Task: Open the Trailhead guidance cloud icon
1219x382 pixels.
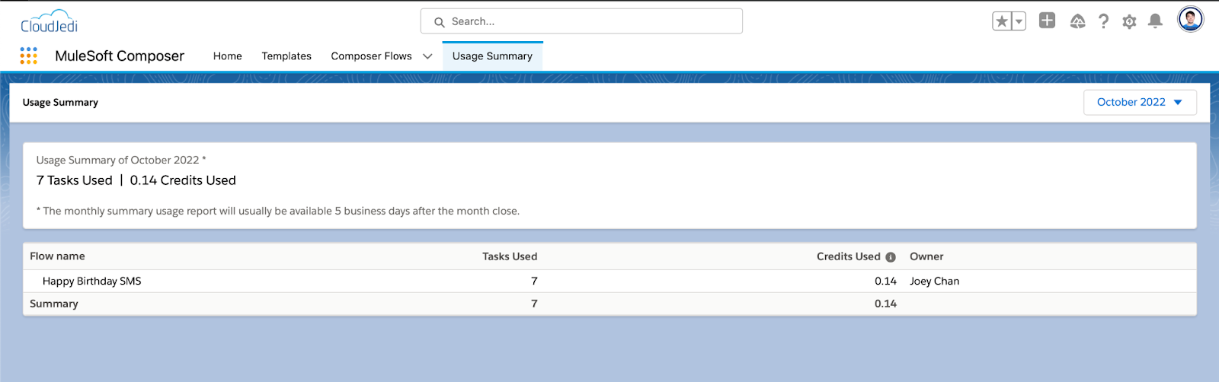Action: click(1077, 21)
